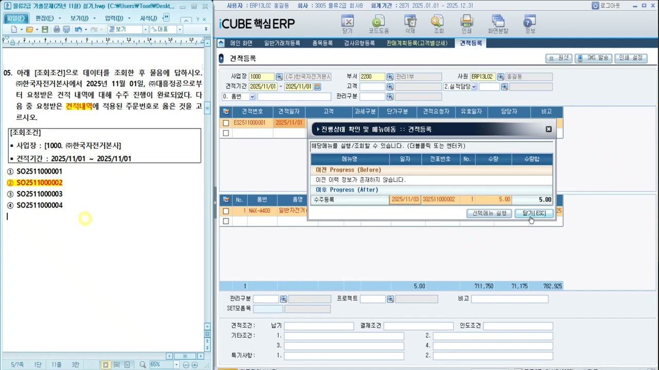Expand the 2.실적담당 dropdown
The width and height of the screenshot is (659, 370).
474,87
